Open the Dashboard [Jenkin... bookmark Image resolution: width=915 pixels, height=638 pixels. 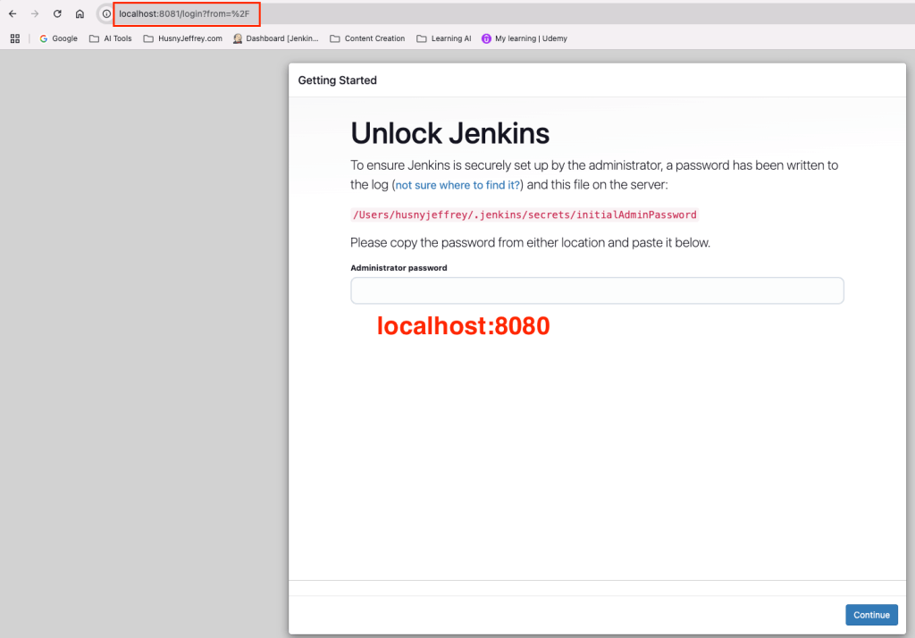pyautogui.click(x=275, y=38)
